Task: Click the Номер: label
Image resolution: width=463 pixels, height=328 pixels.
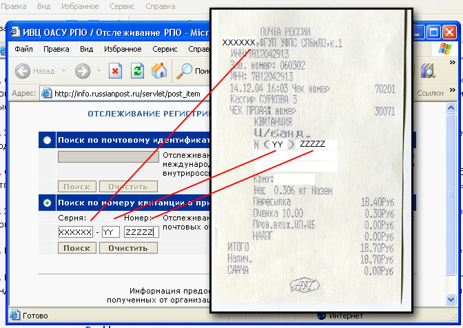Action: point(138,218)
